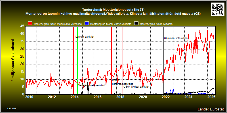Viewport: 227px width, 113px height.
Task: Click the date stamp 7.10.2026
Action: click(x=12, y=108)
